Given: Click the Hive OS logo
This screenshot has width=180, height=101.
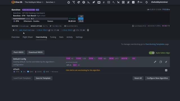Looking at the screenshot, I should (x=17, y=2).
